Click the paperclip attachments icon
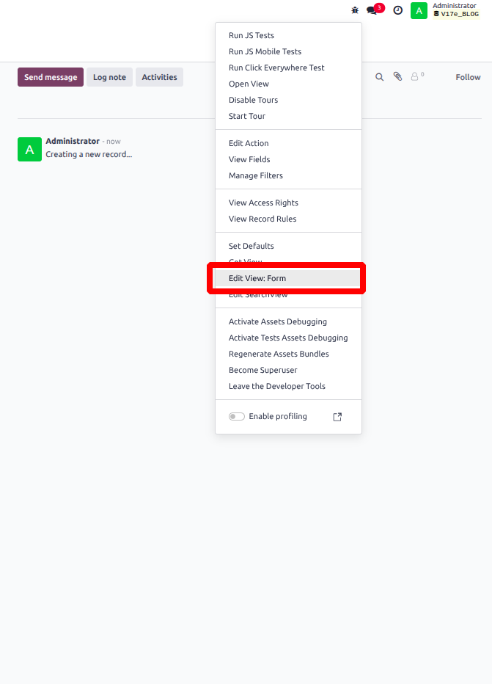This screenshot has width=492, height=684. (397, 77)
